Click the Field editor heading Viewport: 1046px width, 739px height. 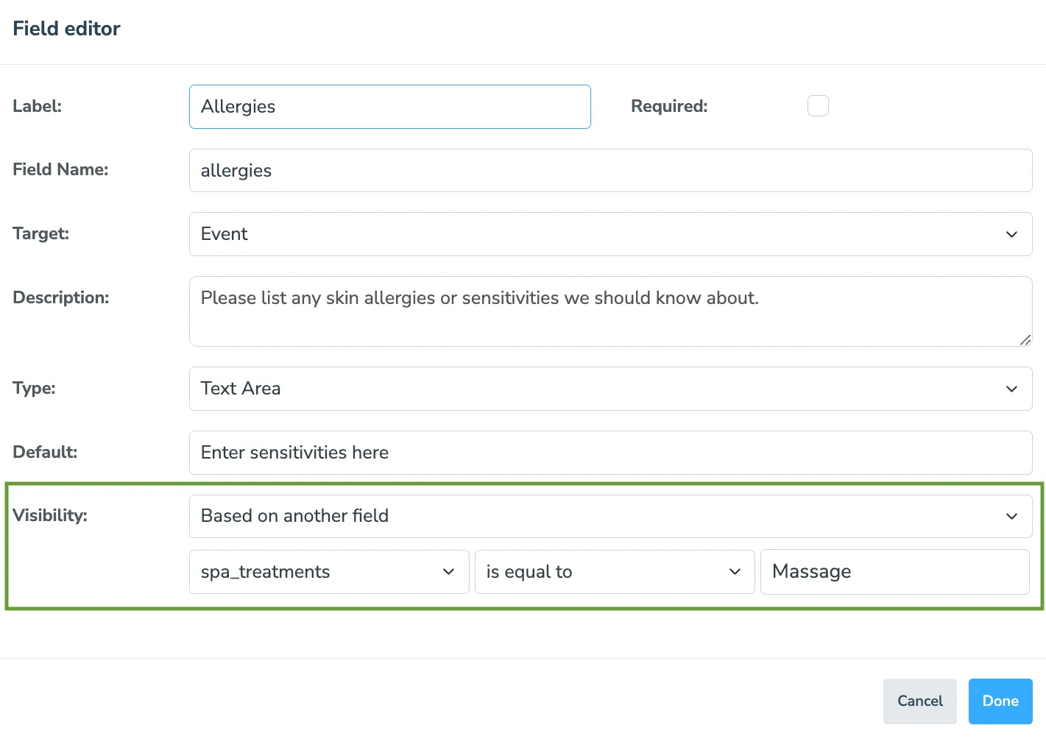coord(66,28)
